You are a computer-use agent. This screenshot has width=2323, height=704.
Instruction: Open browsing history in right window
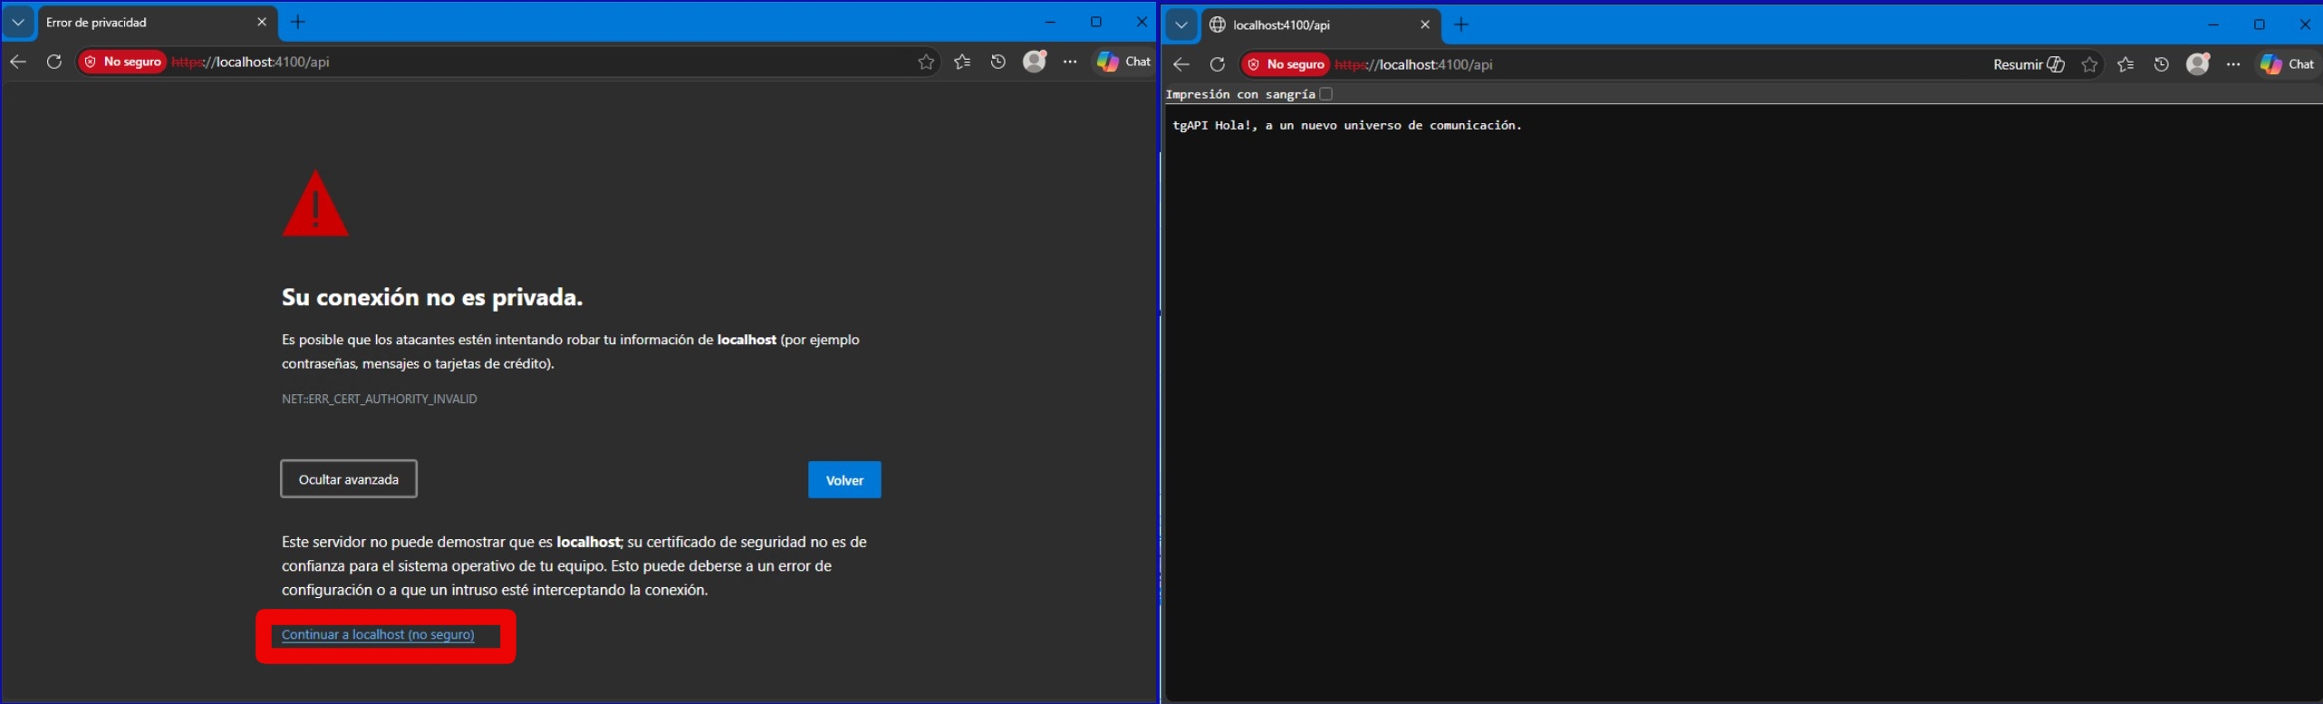2162,64
